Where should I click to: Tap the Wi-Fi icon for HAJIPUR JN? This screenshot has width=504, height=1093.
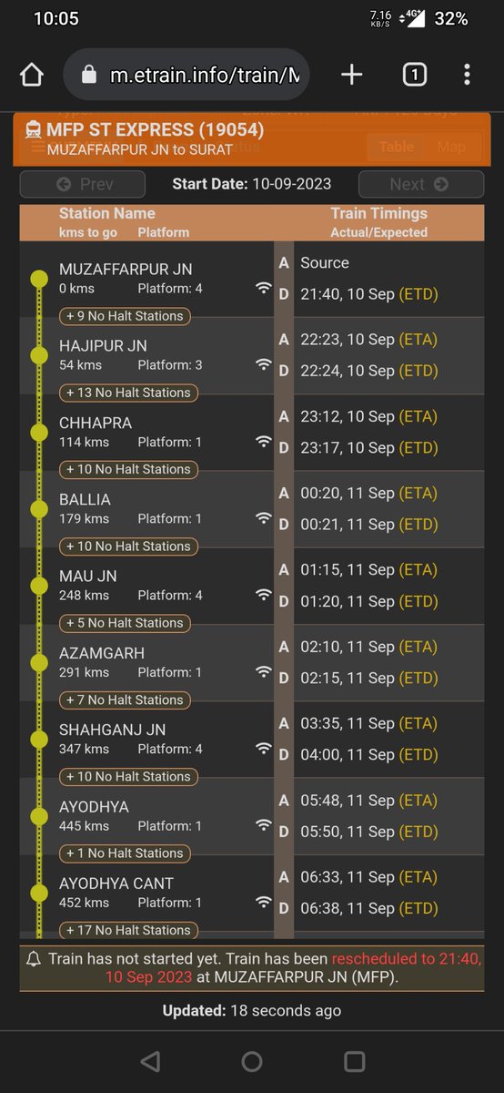(x=264, y=364)
